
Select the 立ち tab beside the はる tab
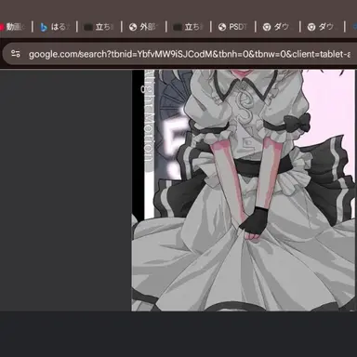click(99, 27)
